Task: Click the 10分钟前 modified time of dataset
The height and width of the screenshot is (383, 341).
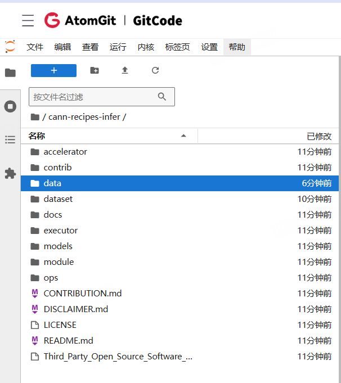Action: pos(315,199)
